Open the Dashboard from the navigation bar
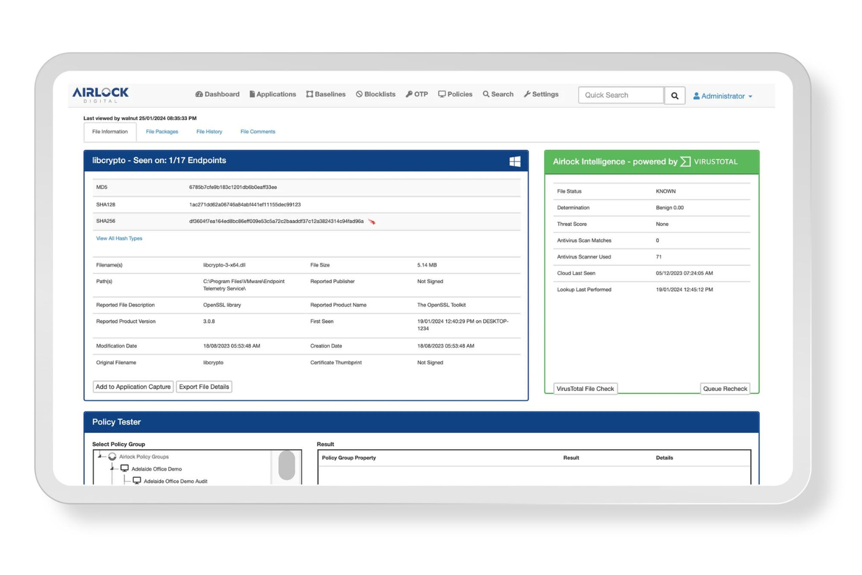 pos(217,94)
